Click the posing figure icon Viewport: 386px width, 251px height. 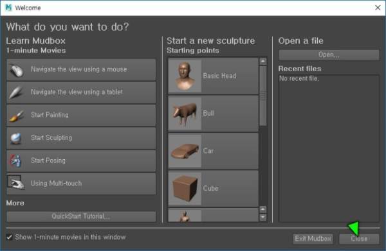point(15,161)
